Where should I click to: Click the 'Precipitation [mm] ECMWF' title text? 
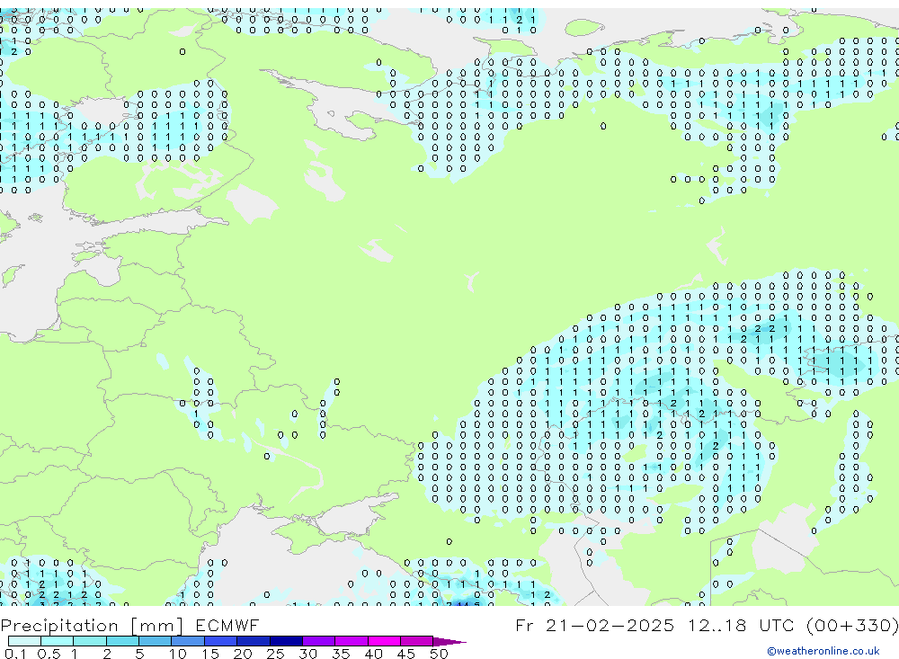pos(129,625)
